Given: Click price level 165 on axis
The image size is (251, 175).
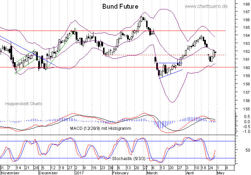Looking at the screenshot, I should 246,27.
